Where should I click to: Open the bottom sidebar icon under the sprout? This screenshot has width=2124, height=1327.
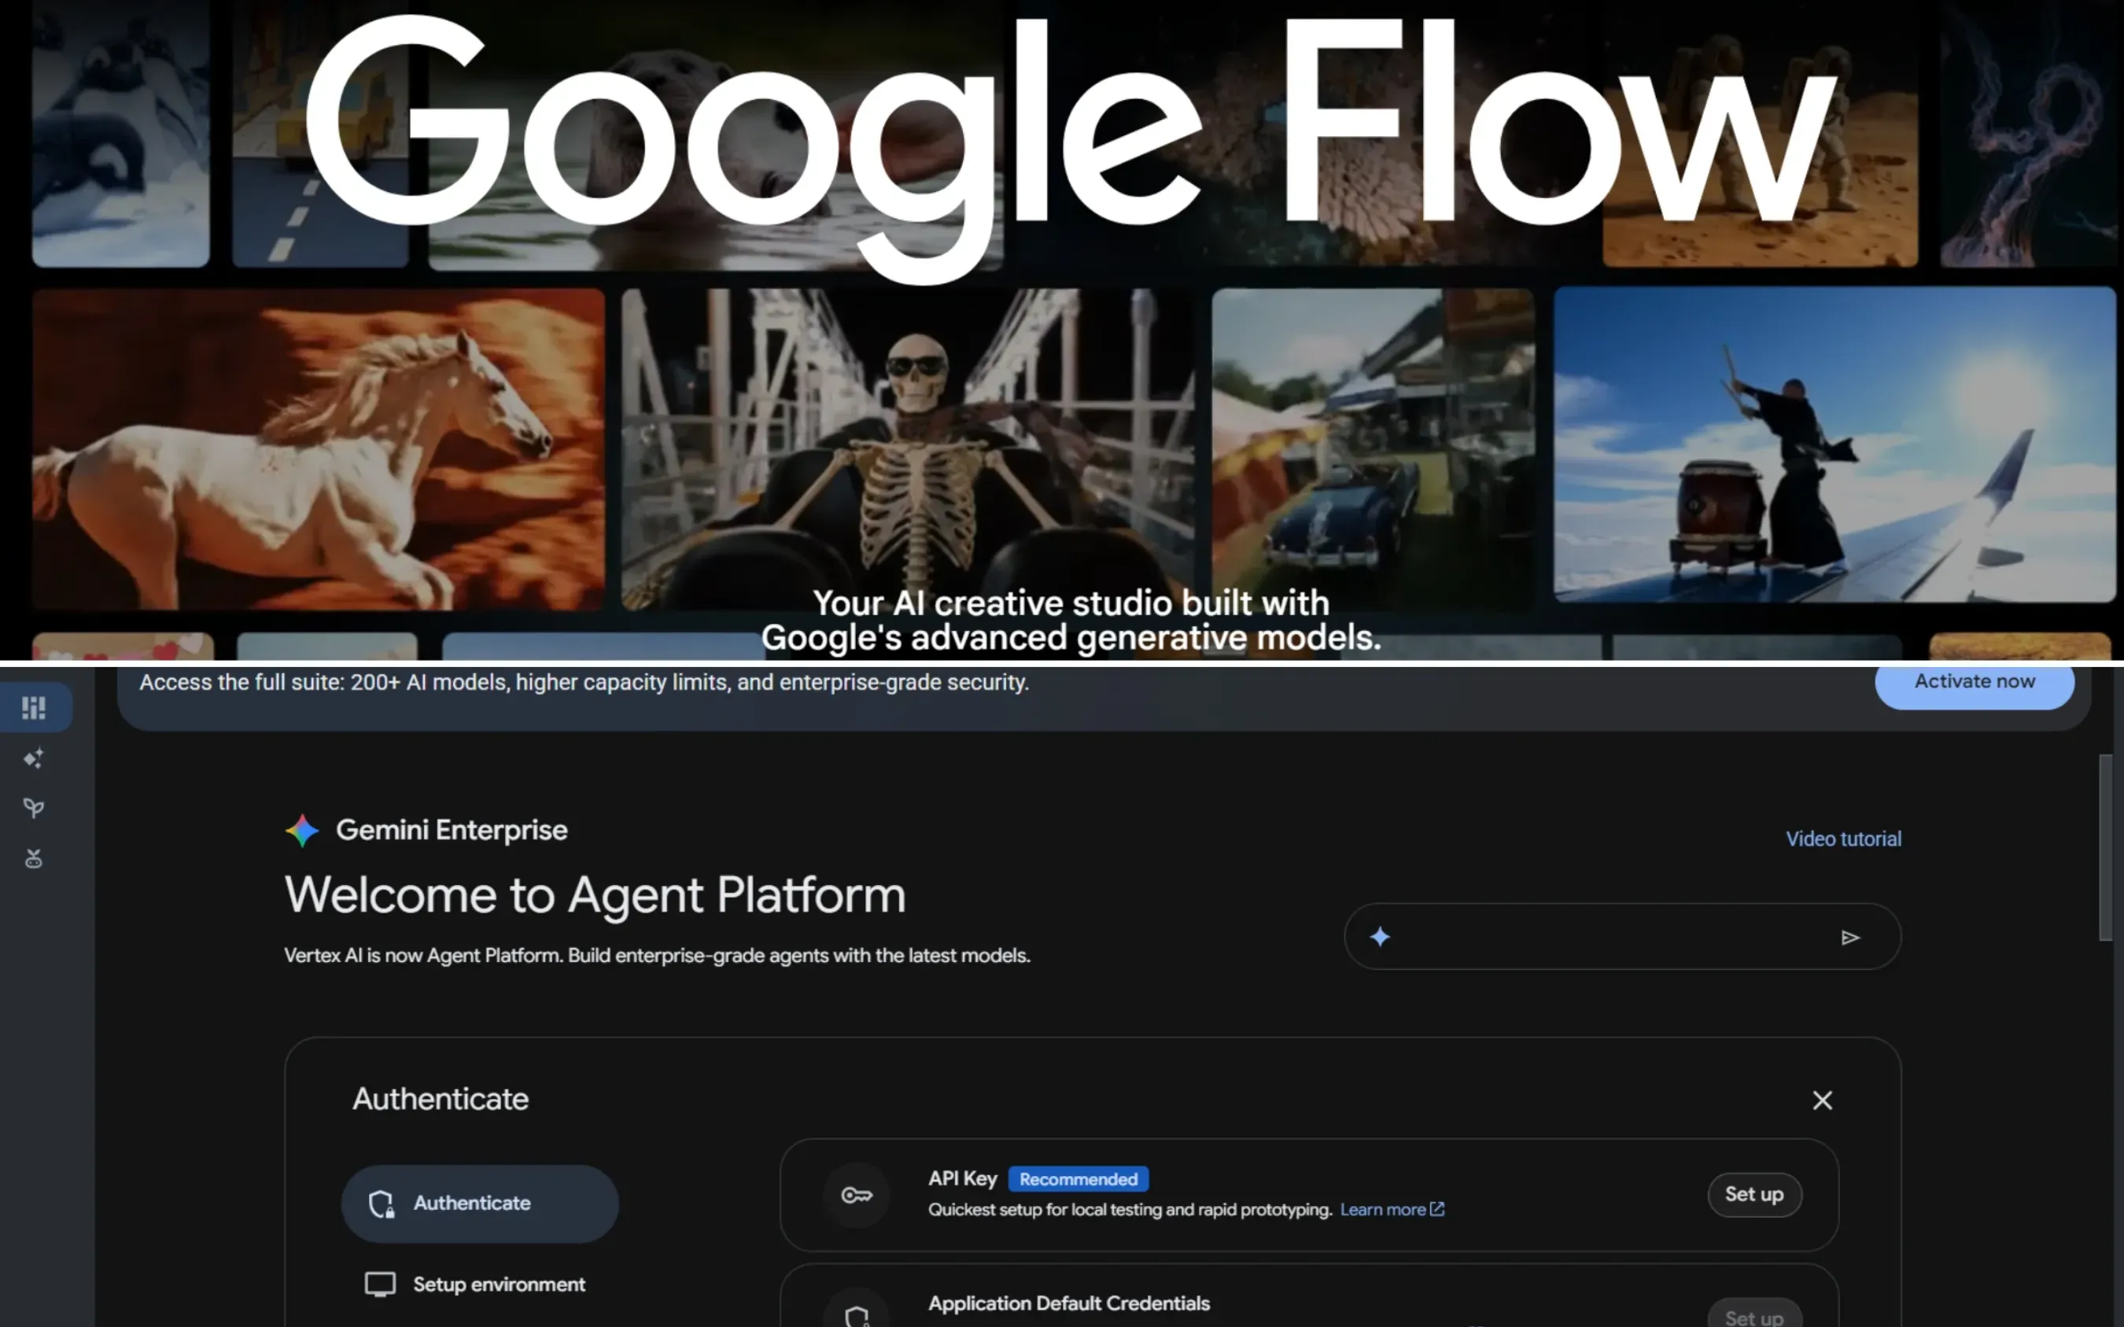tap(33, 858)
